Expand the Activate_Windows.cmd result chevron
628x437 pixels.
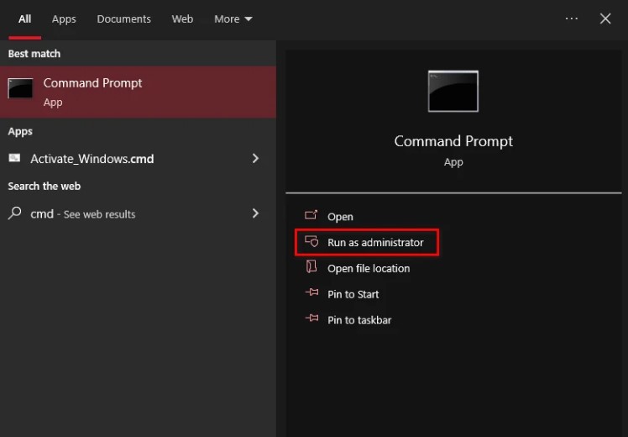click(255, 158)
